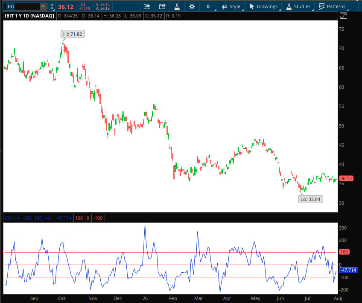362x303 pixels.
Task: Click the Oct label on time axis
Action: pos(62,298)
